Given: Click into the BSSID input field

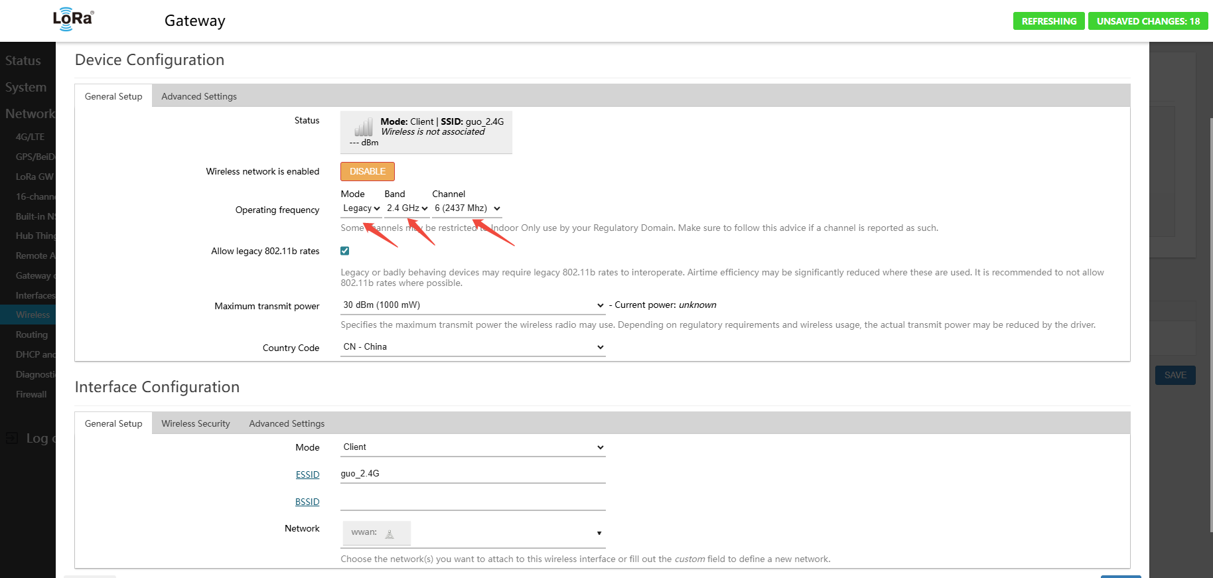Looking at the screenshot, I should tap(472, 501).
